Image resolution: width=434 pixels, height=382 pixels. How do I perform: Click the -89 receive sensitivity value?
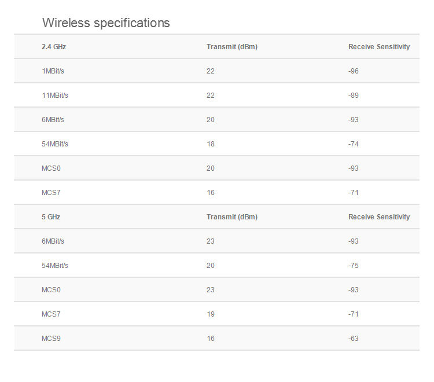click(x=354, y=95)
